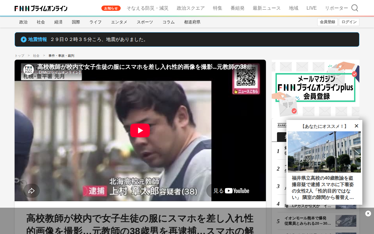Open the 番組発 menu item
This screenshot has width=374, height=234.
click(238, 8)
